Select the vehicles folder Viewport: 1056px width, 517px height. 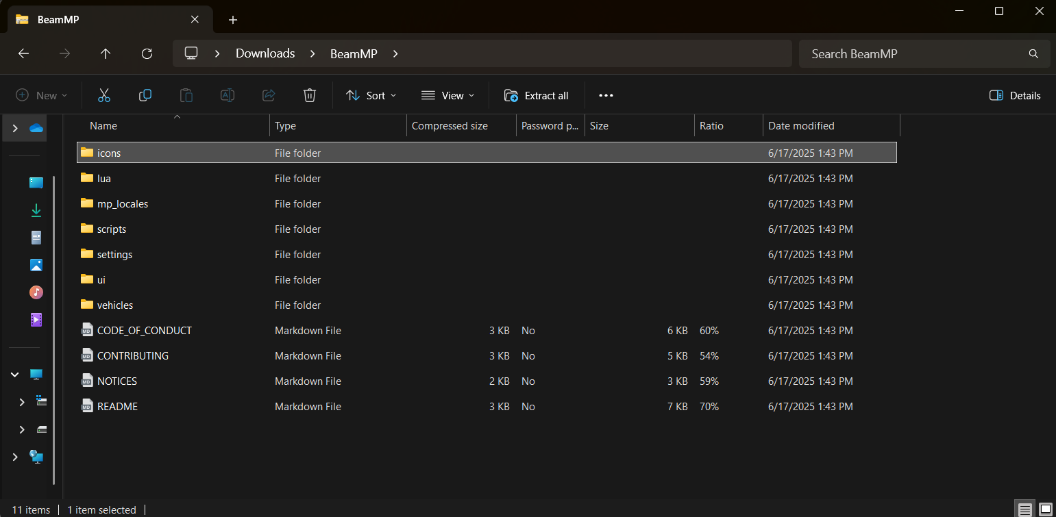click(487, 305)
